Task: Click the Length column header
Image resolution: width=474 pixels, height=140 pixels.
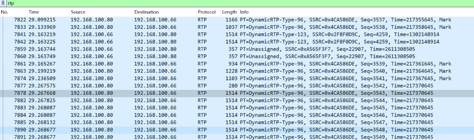Action: [x=230, y=12]
